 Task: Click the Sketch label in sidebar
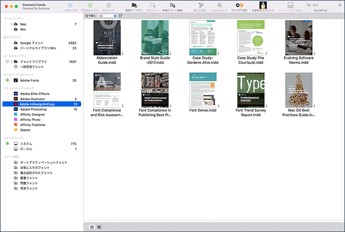25,130
